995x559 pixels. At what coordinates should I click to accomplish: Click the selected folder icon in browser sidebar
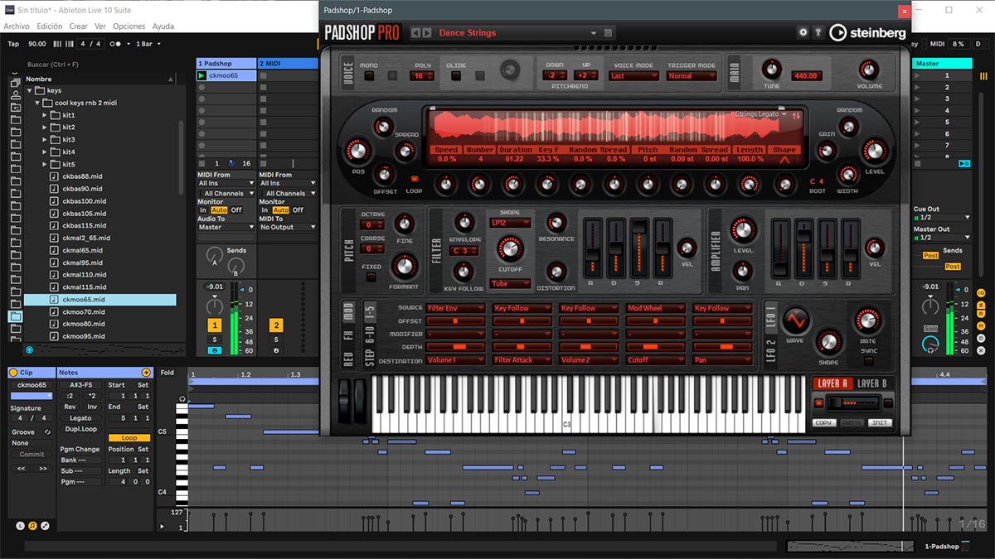pos(15,316)
